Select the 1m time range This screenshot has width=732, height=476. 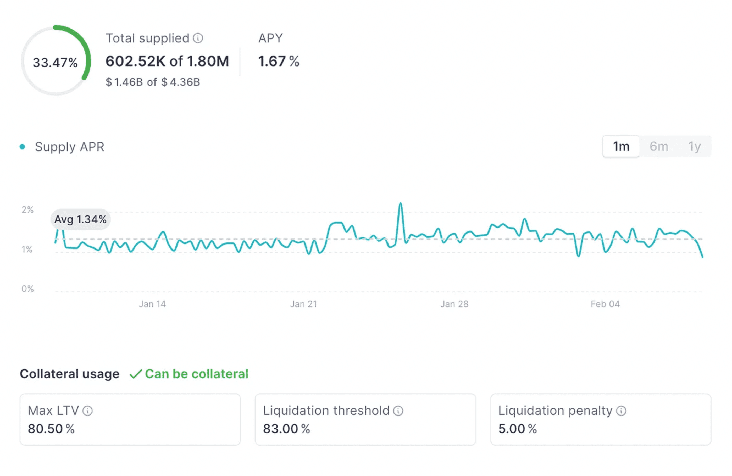(x=621, y=146)
